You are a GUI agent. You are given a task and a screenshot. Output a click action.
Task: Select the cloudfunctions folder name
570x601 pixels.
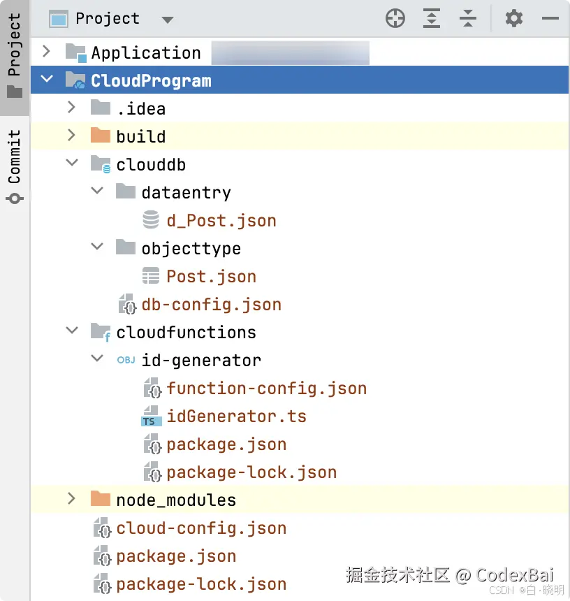[187, 333]
